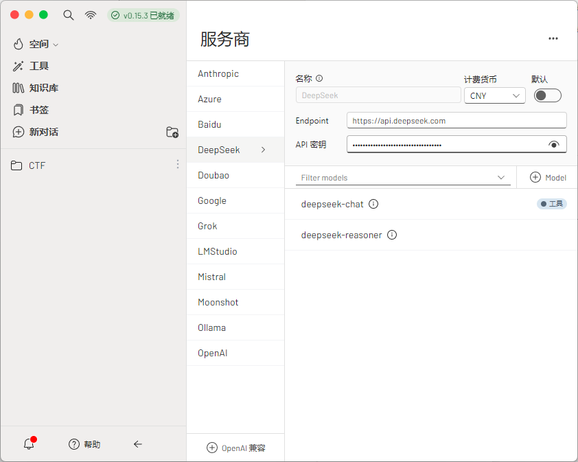Screen dimensions: 578x462
Task: Select the Moonshot provider
Action: point(235,302)
